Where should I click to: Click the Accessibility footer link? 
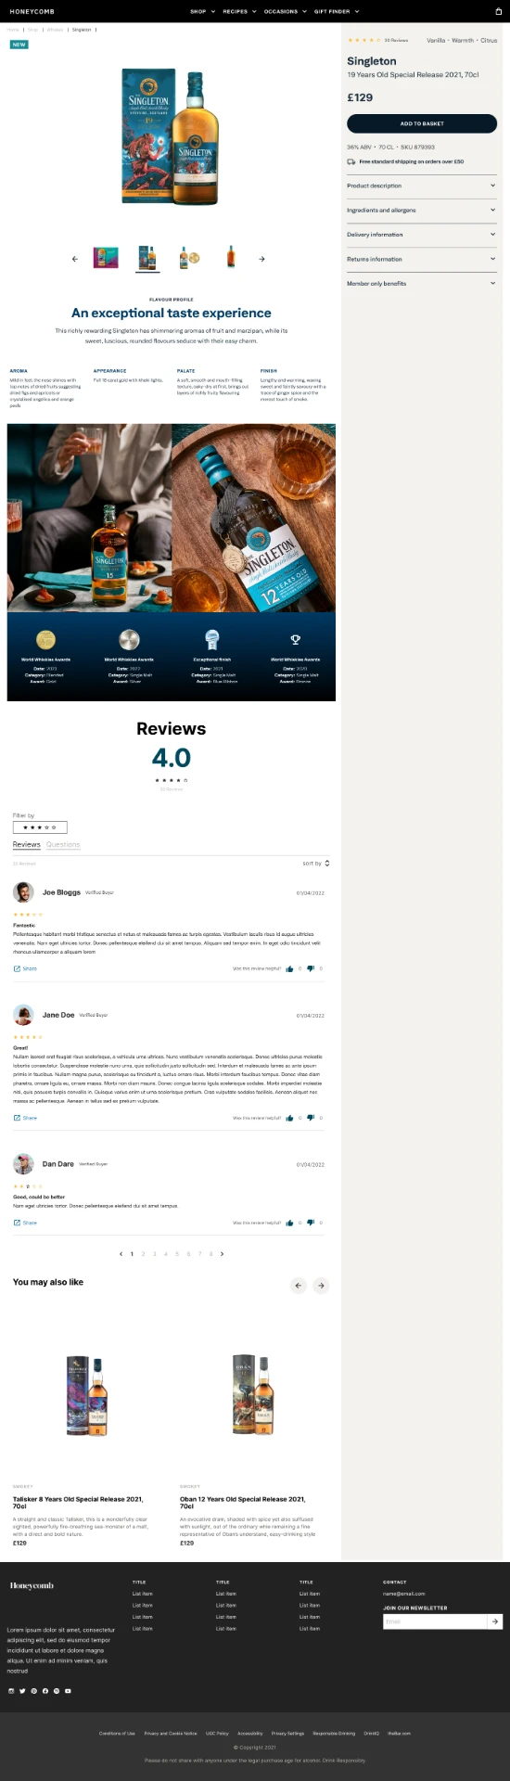250,1733
